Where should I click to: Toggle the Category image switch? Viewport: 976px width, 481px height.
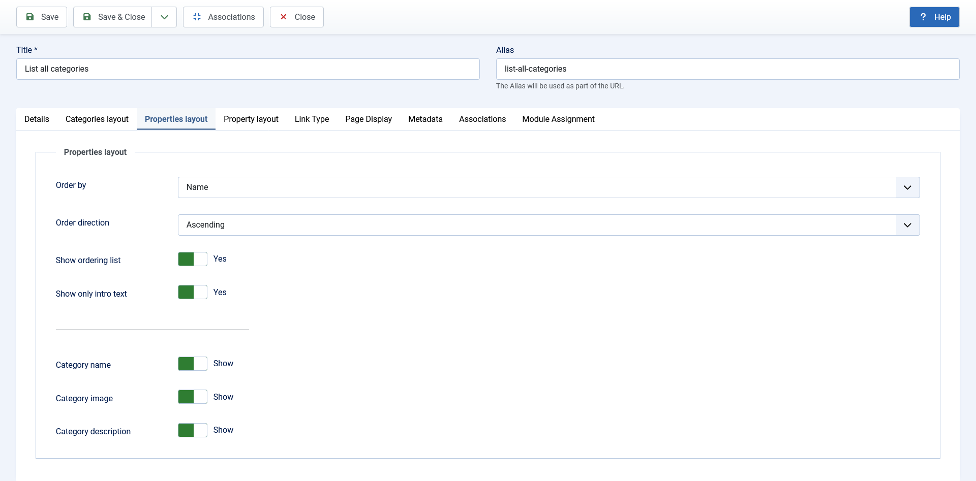pos(193,397)
